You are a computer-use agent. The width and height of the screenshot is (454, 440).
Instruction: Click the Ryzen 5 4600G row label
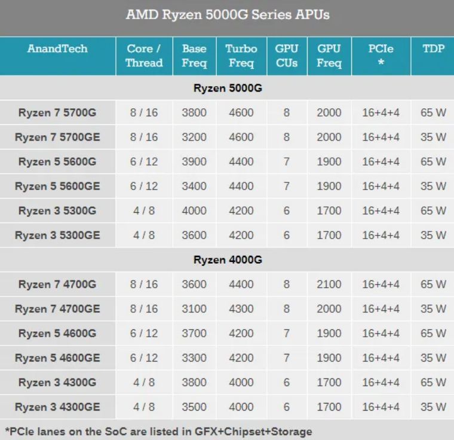(57, 334)
